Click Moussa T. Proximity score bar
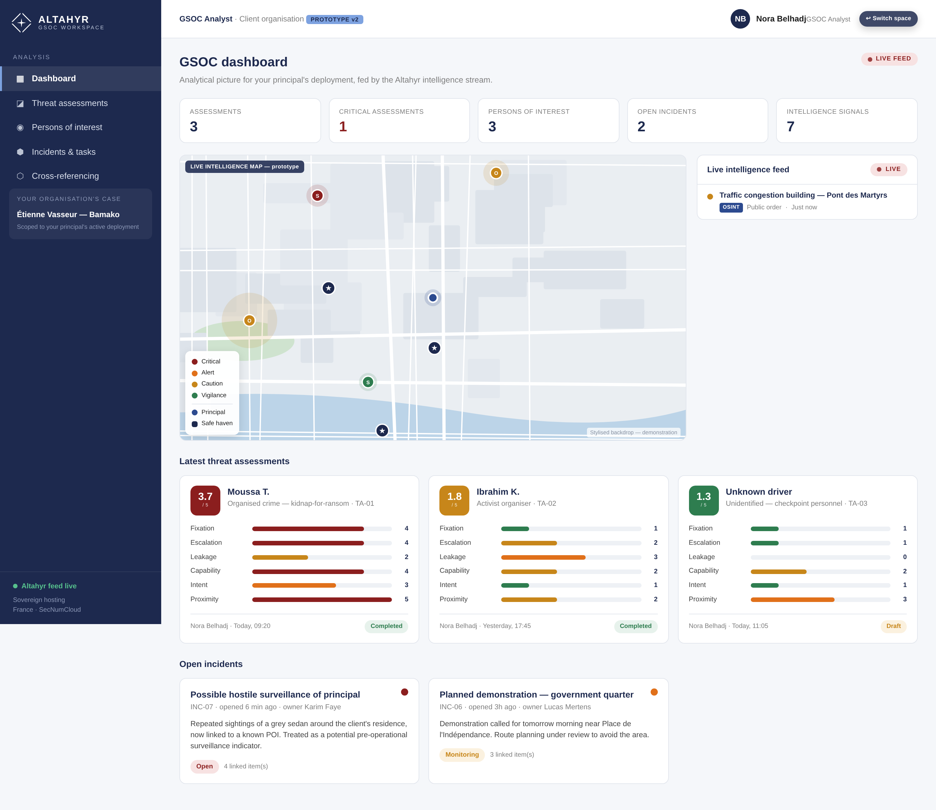 click(x=322, y=599)
